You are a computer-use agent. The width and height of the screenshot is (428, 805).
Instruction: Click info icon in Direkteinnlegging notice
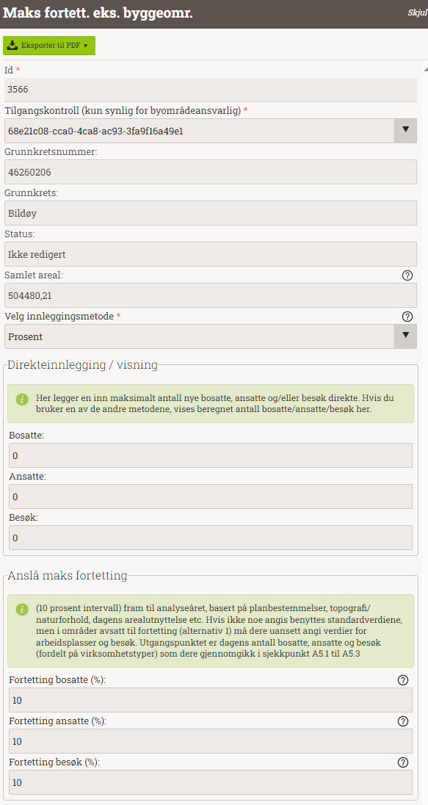(21, 399)
